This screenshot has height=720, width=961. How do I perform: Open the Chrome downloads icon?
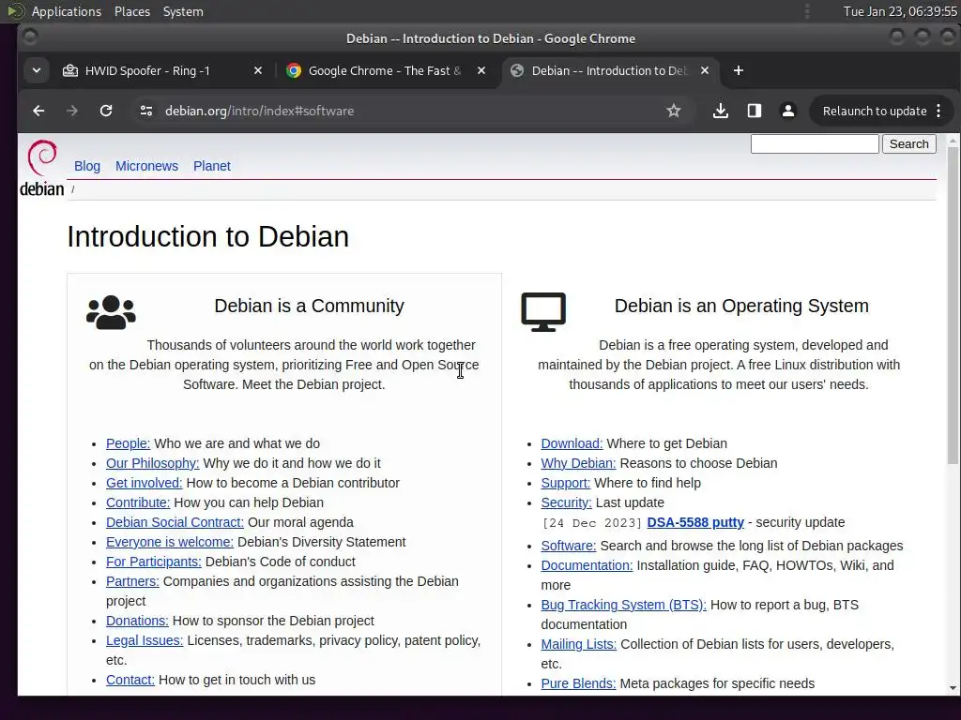pyautogui.click(x=721, y=111)
